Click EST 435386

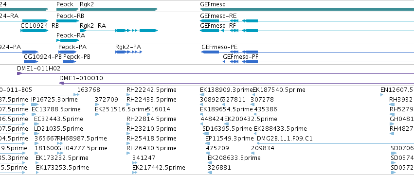[265, 109]
